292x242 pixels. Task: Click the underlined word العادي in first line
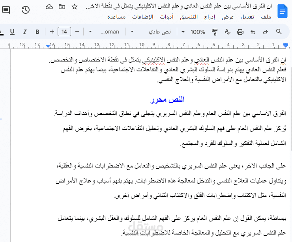pos(202,60)
